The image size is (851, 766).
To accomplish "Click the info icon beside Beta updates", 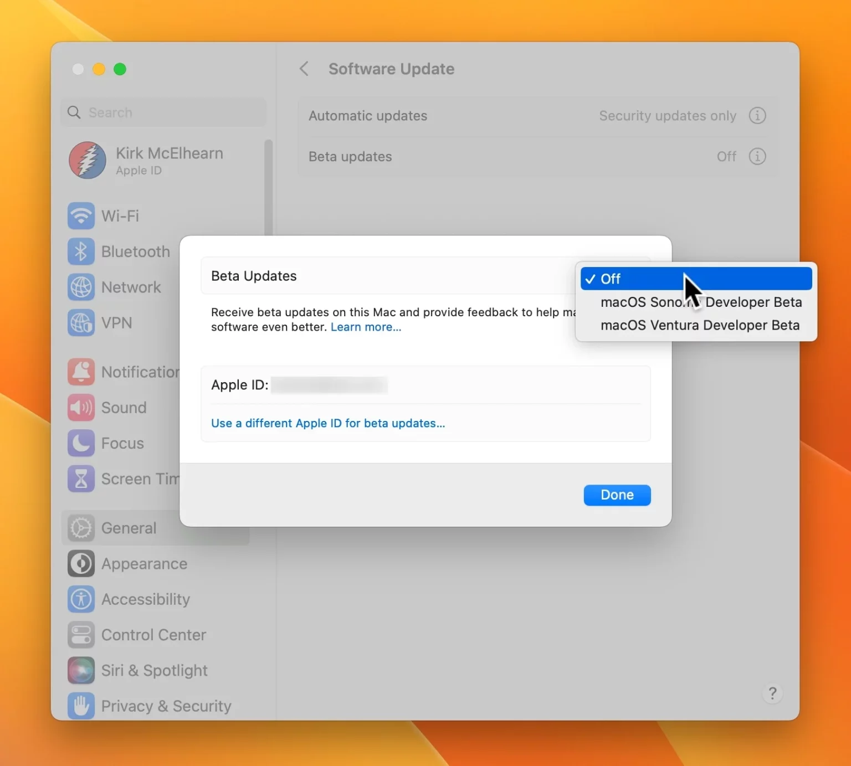I will (757, 157).
